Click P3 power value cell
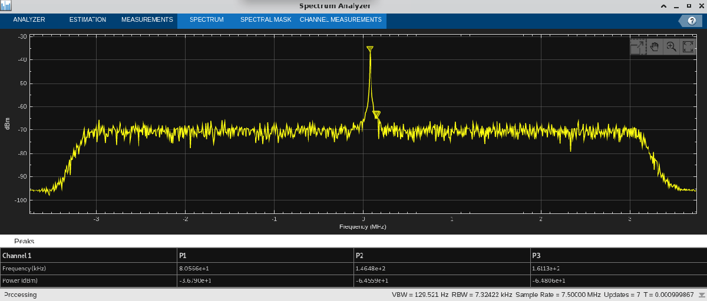 click(618, 280)
